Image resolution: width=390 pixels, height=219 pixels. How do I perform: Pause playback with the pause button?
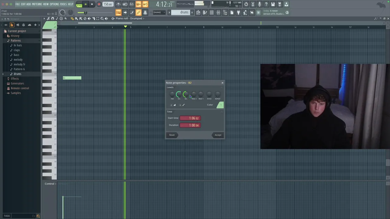86,4
